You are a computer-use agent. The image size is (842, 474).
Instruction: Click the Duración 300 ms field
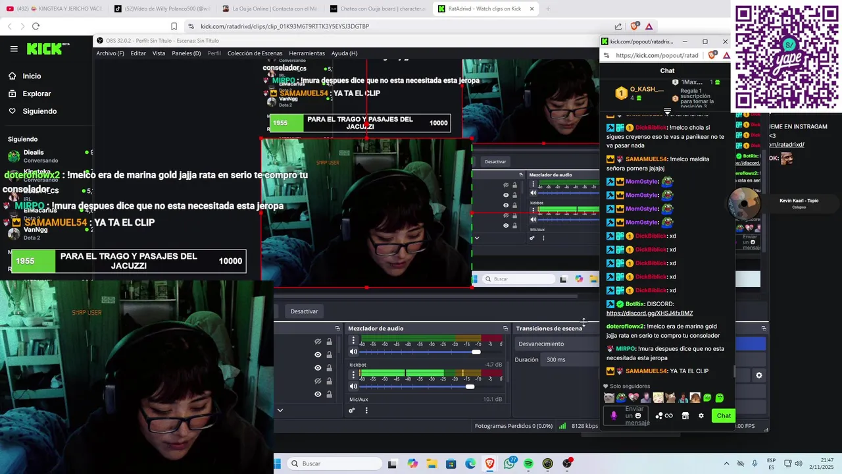[571, 359]
